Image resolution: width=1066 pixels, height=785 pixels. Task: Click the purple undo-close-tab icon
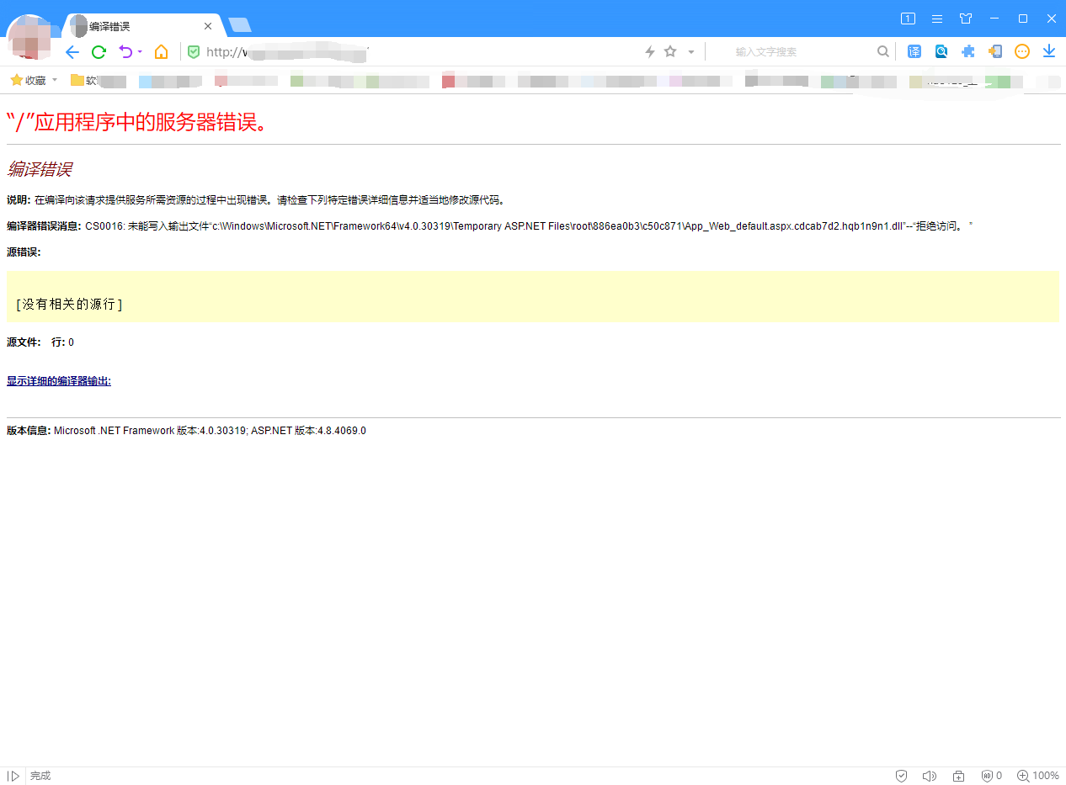click(x=125, y=51)
